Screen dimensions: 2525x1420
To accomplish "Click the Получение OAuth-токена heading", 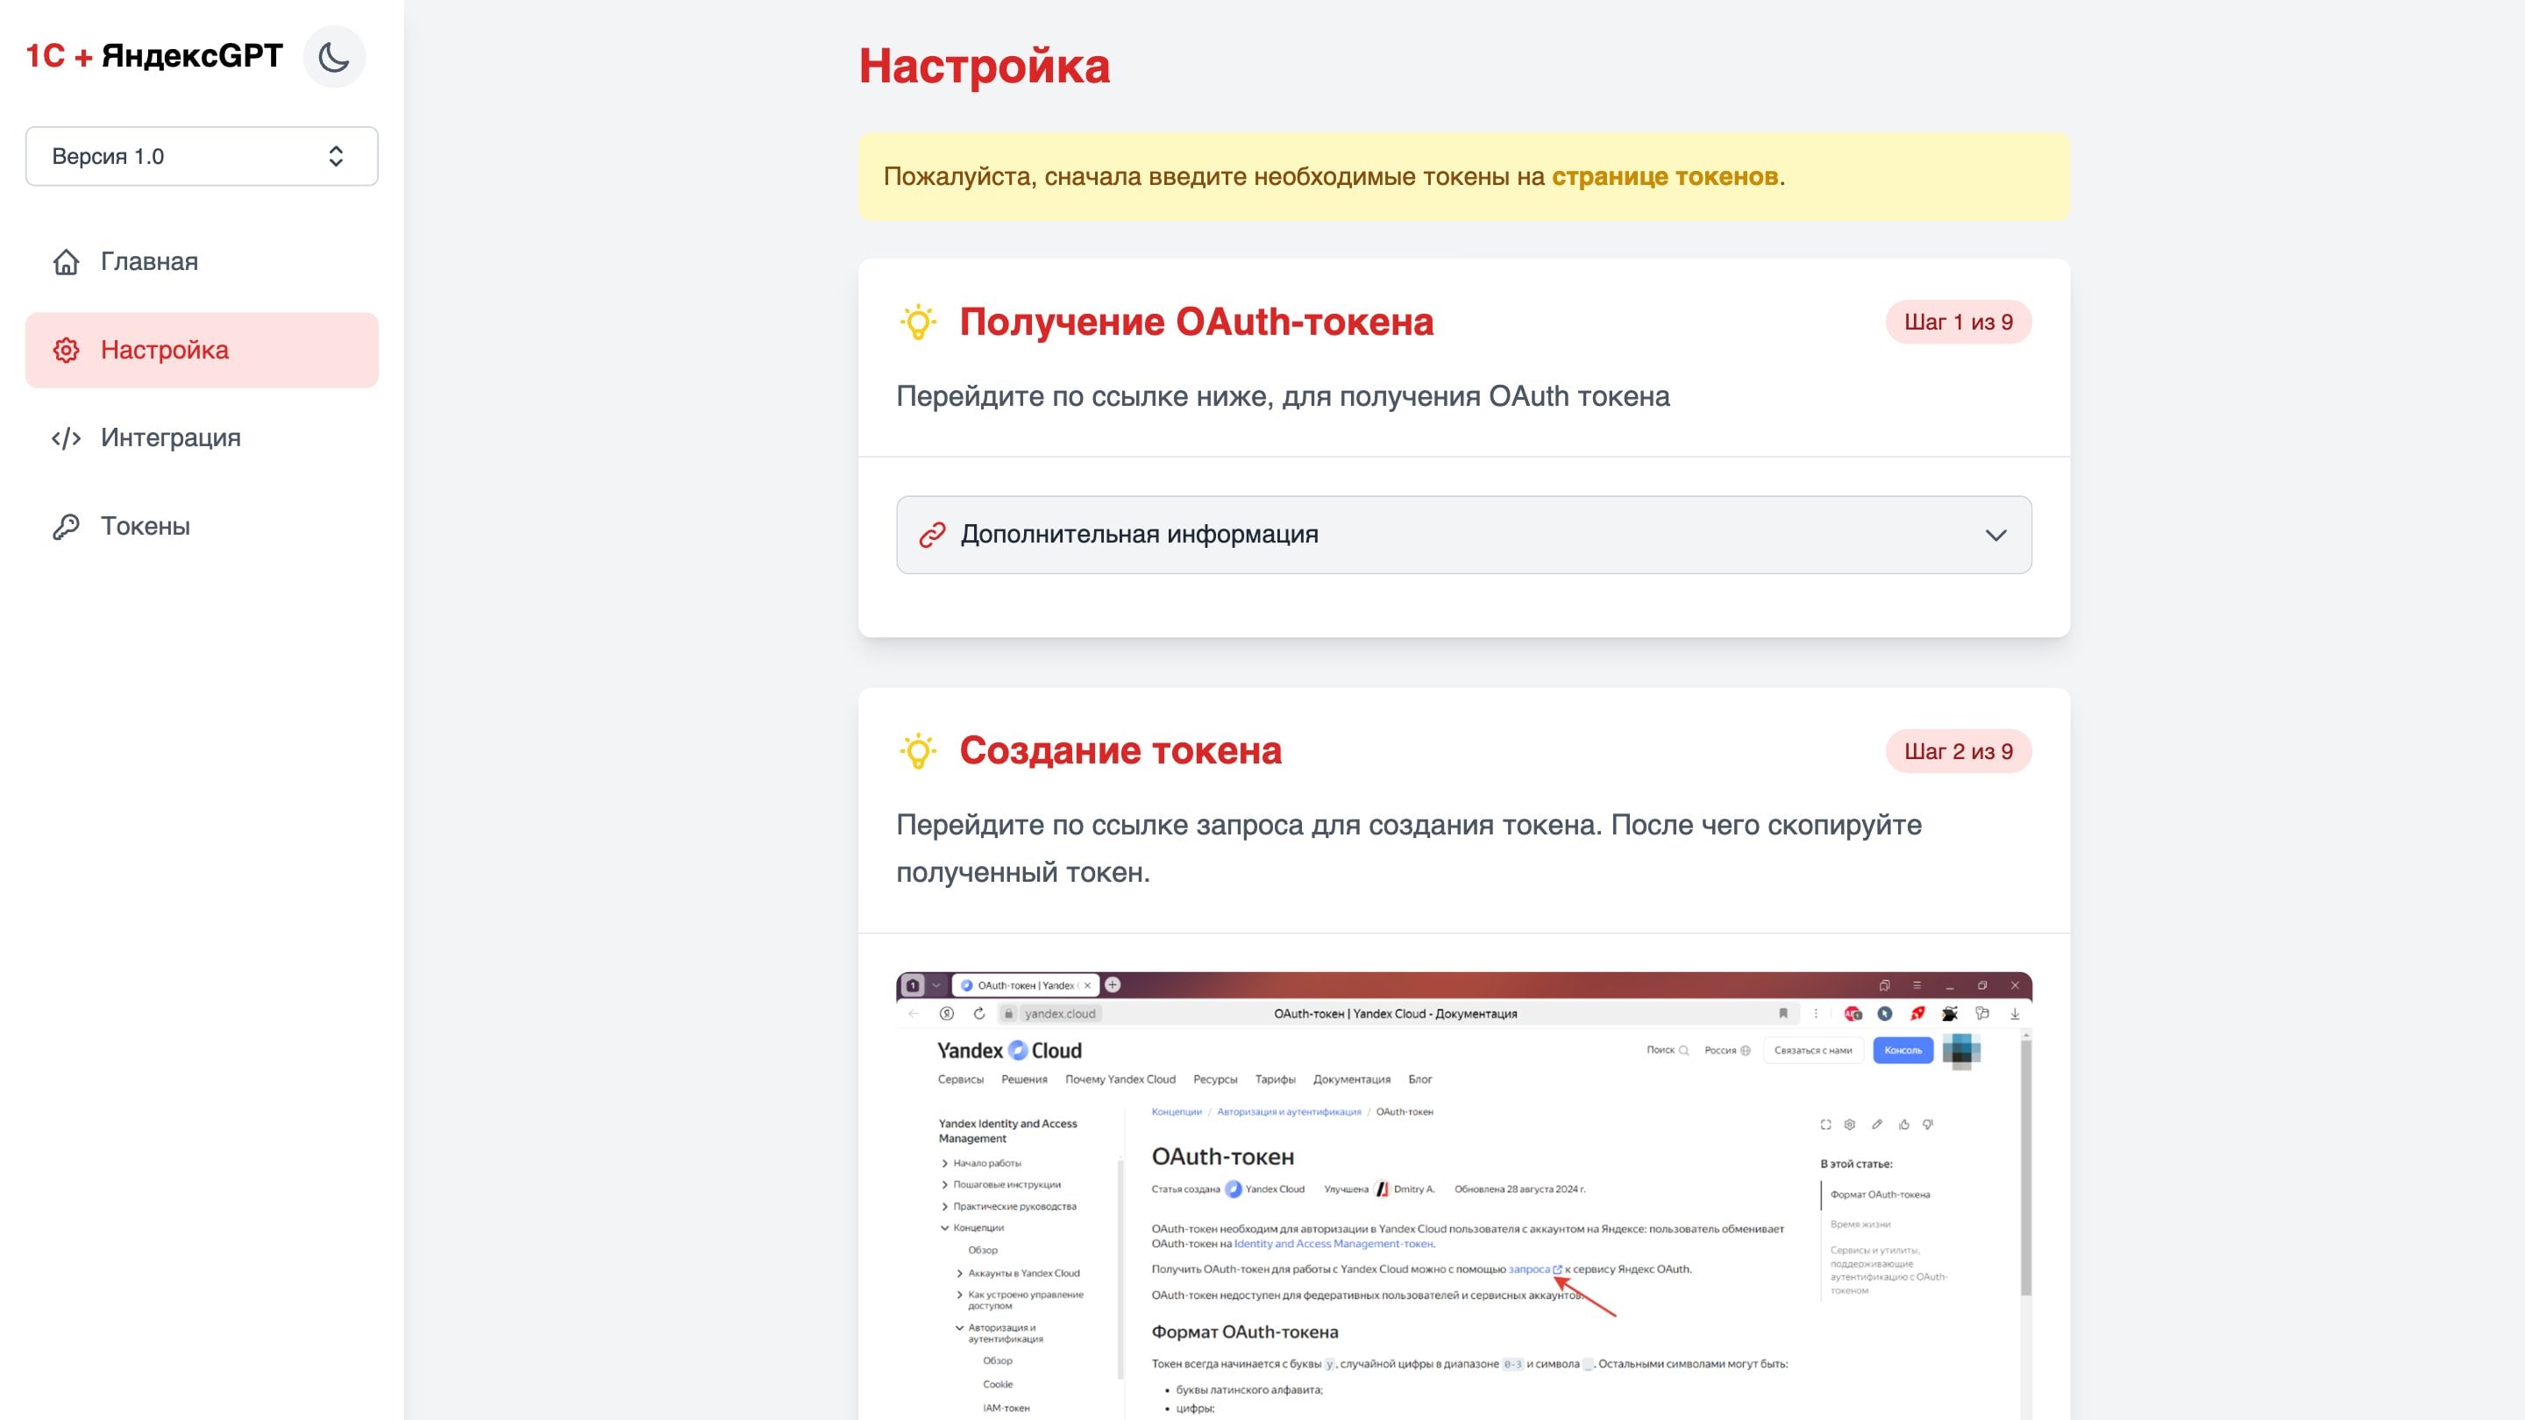I will click(1196, 322).
